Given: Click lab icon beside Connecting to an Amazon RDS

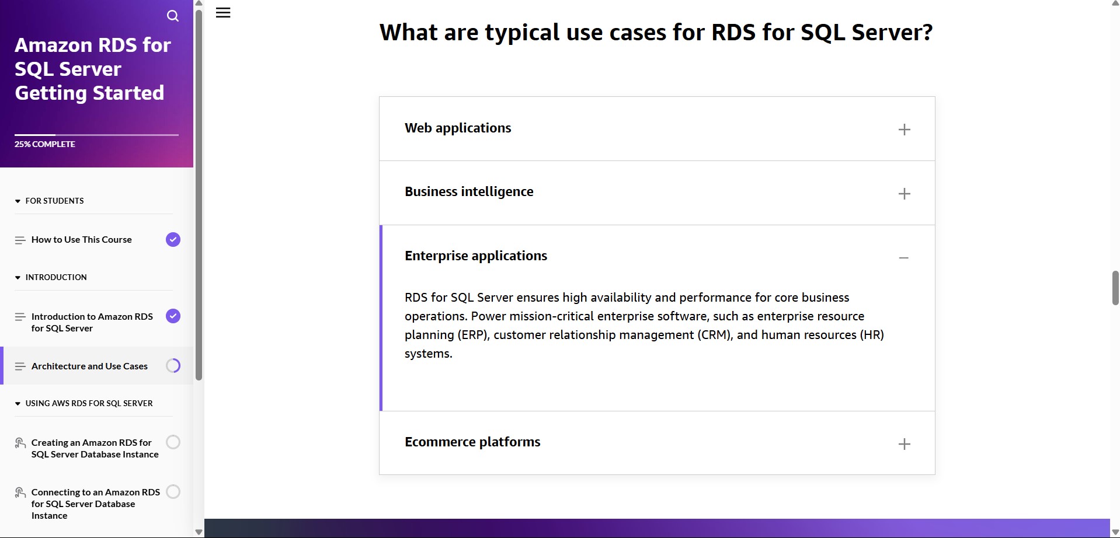Looking at the screenshot, I should point(20,492).
